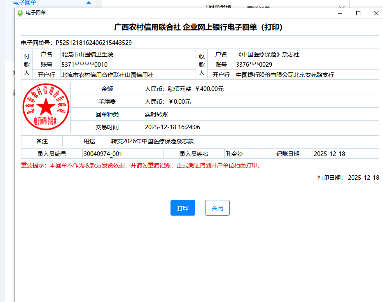Close the window with the X icon

click(x=376, y=13)
